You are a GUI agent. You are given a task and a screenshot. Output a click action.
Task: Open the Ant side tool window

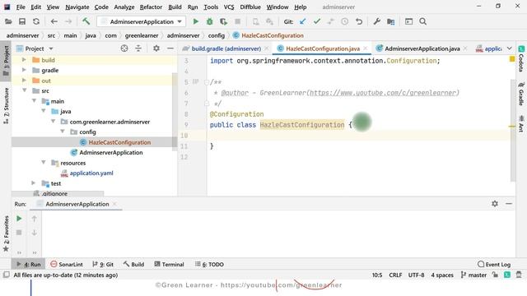point(521,123)
